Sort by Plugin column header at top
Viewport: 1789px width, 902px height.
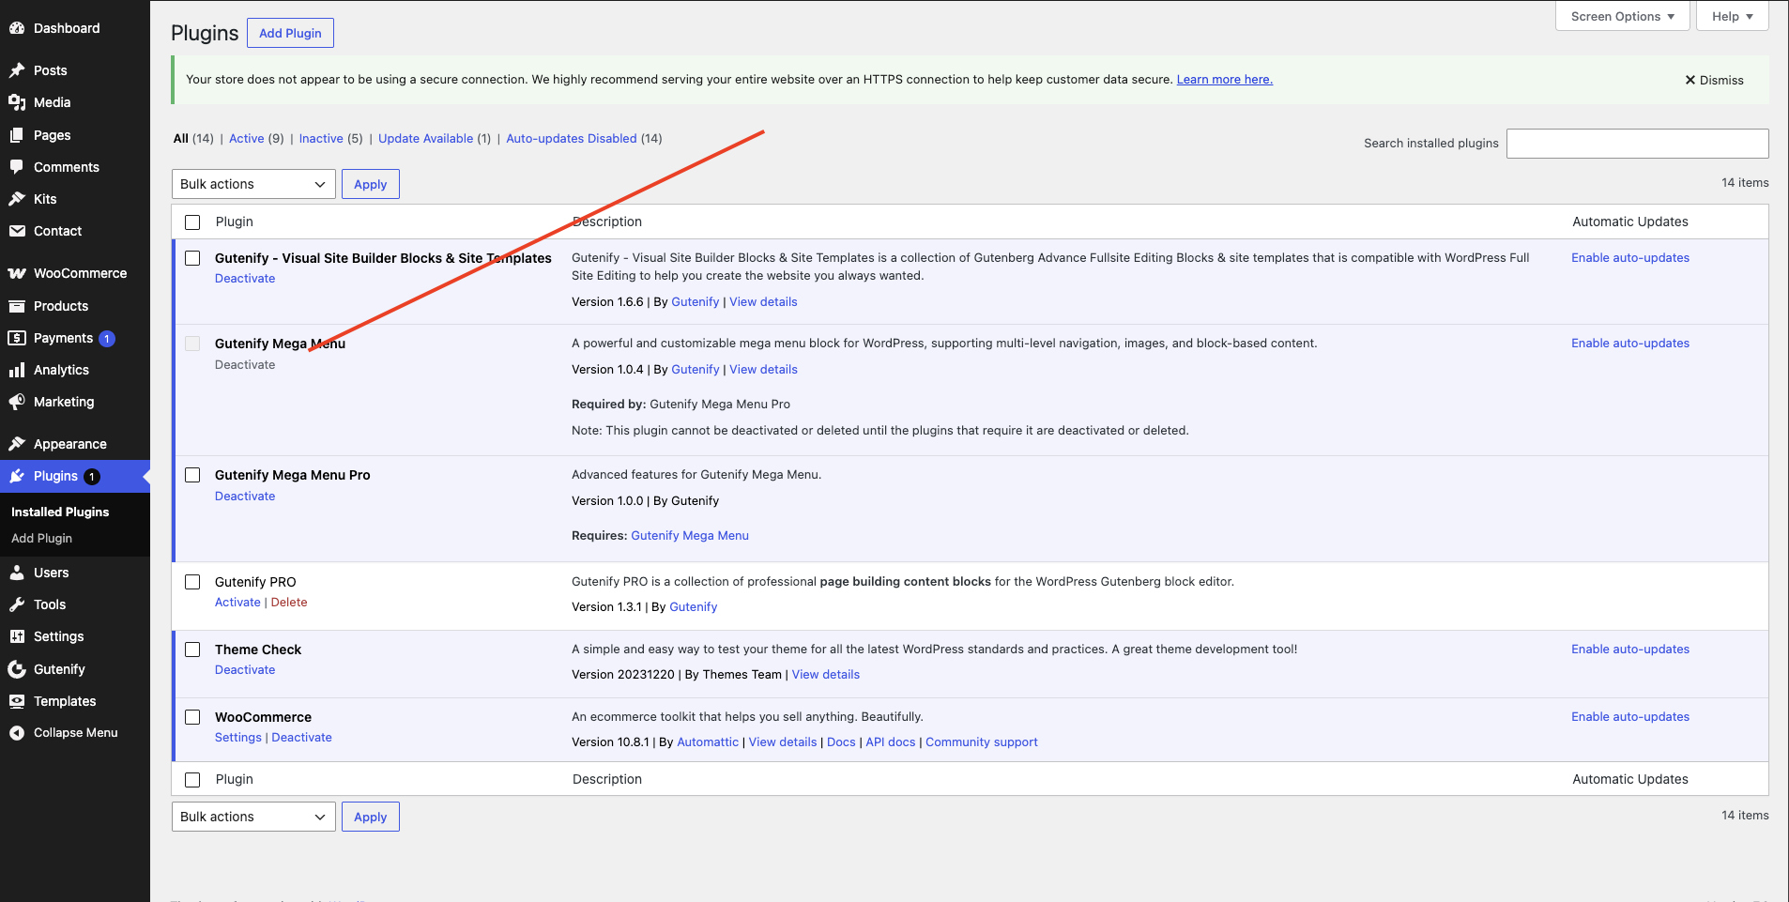(x=234, y=222)
